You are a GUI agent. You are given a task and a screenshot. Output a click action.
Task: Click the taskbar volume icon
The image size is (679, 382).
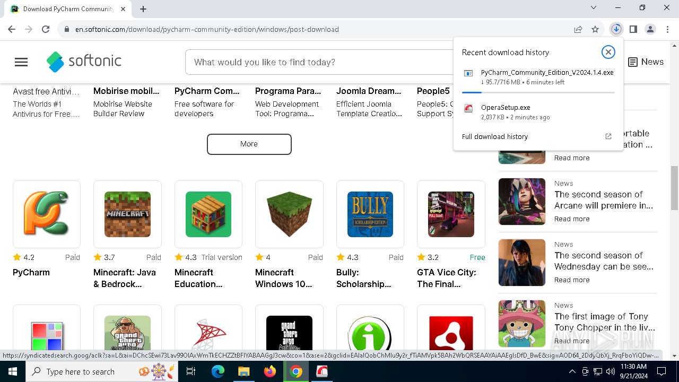click(x=611, y=371)
